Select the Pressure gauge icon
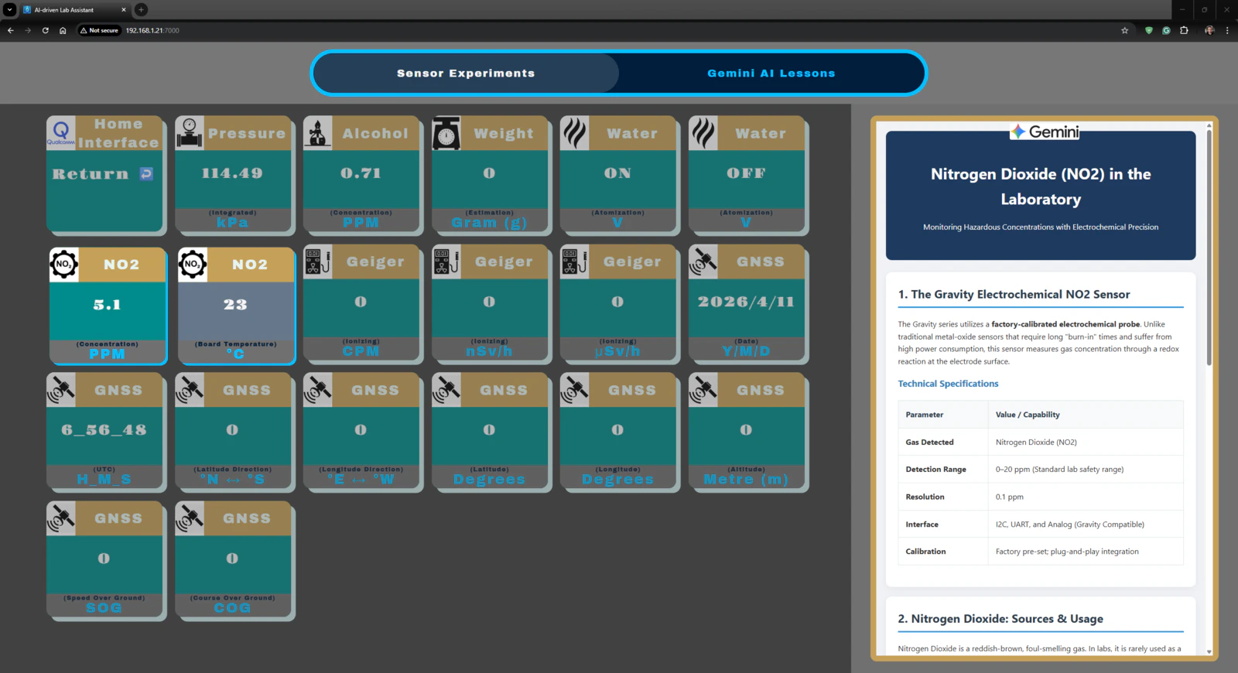This screenshot has width=1238, height=673. click(190, 132)
